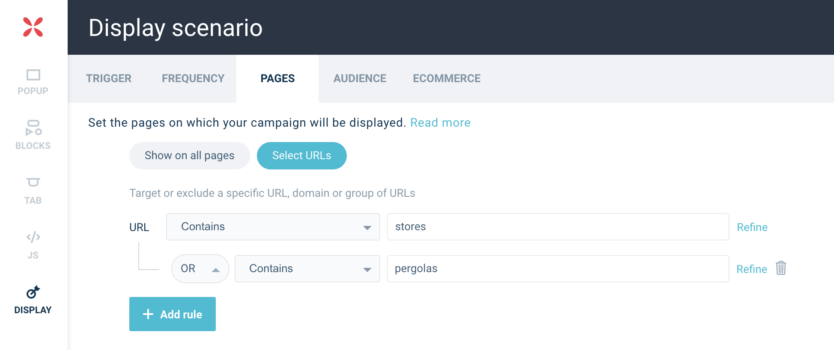Open the Popup section in the sidebar

(33, 82)
